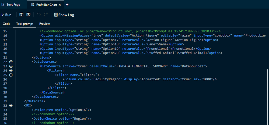269x125 pixels.
Task: Open the Code tab
Action: coord(6,24)
